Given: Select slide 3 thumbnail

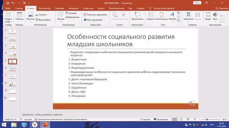Looking at the screenshot, I should pos(13,47).
